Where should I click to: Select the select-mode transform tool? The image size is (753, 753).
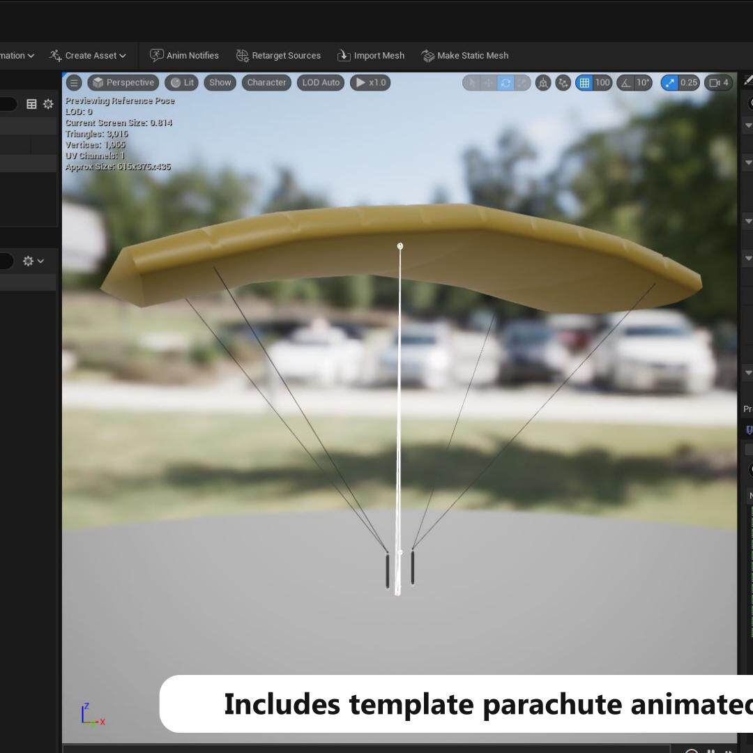pyautogui.click(x=471, y=83)
